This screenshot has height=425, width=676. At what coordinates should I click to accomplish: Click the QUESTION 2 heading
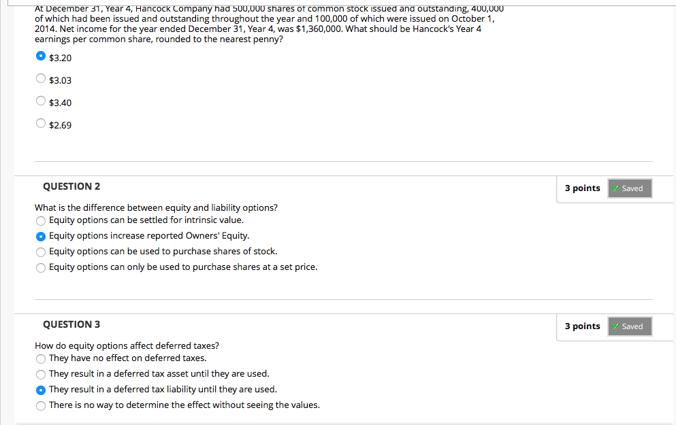pyautogui.click(x=71, y=186)
